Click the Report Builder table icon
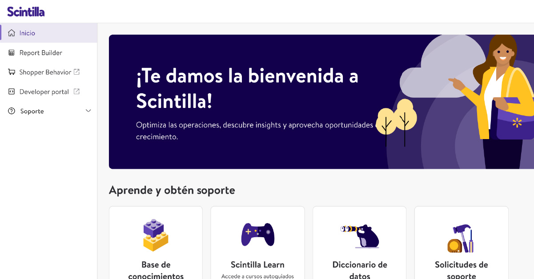This screenshot has width=534, height=279. click(12, 53)
